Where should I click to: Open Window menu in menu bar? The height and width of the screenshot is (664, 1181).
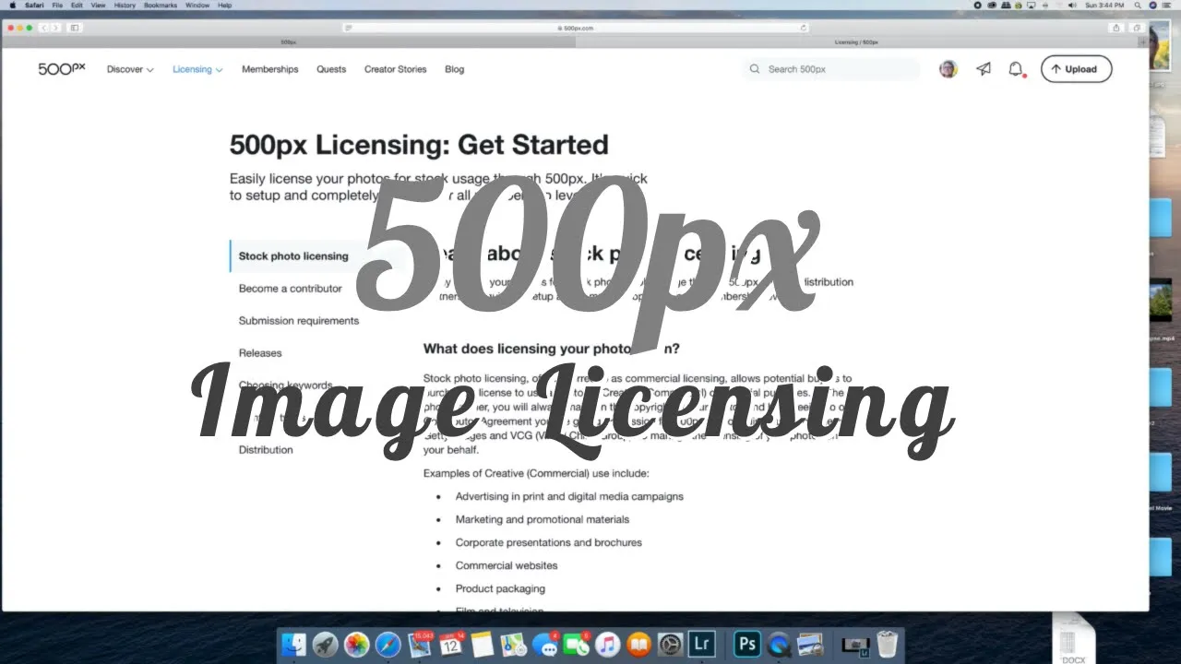point(197,6)
